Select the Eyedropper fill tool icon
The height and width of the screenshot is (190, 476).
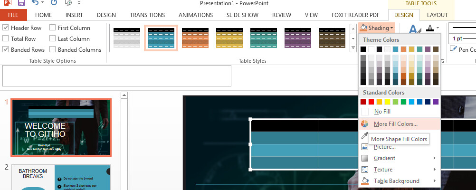tap(364, 135)
